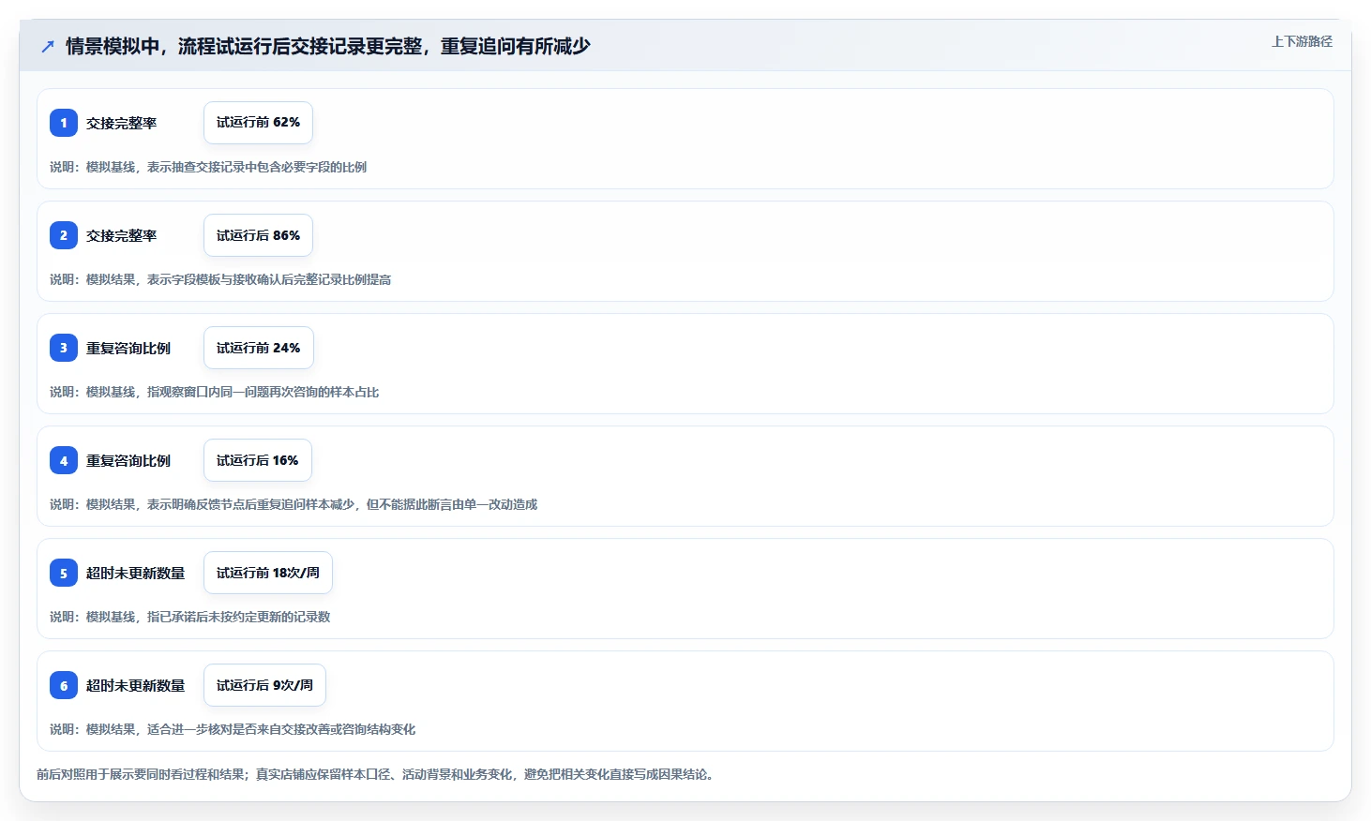1371x821 pixels.
Task: Click the 上下游路径 label
Action: (x=1302, y=41)
